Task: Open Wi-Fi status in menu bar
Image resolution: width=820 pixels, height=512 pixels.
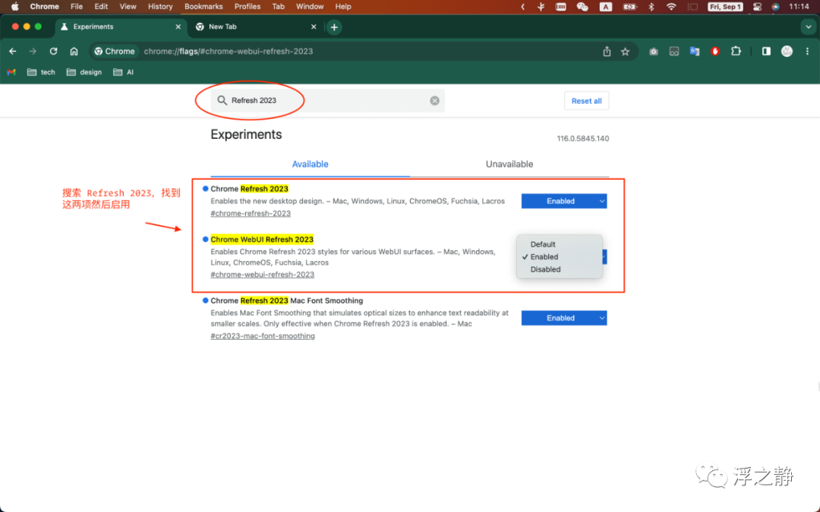Action: point(671,7)
